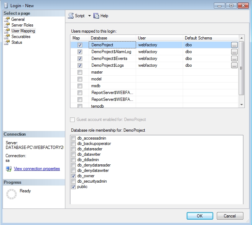Select the Securables page icon
This screenshot has height=225, width=252.
[x=6, y=37]
